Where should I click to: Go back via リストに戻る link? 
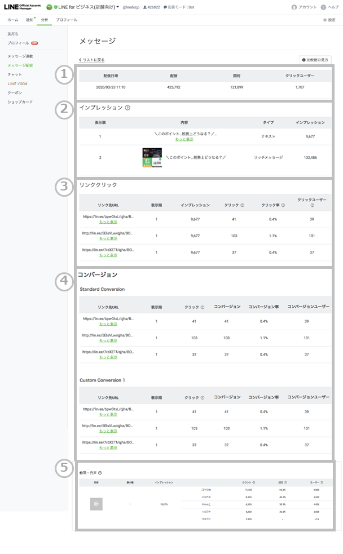[x=92, y=60]
